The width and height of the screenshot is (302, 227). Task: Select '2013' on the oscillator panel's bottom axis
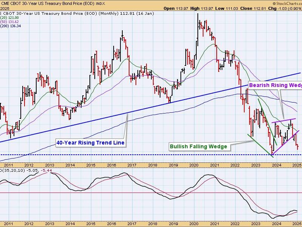pos(49,224)
